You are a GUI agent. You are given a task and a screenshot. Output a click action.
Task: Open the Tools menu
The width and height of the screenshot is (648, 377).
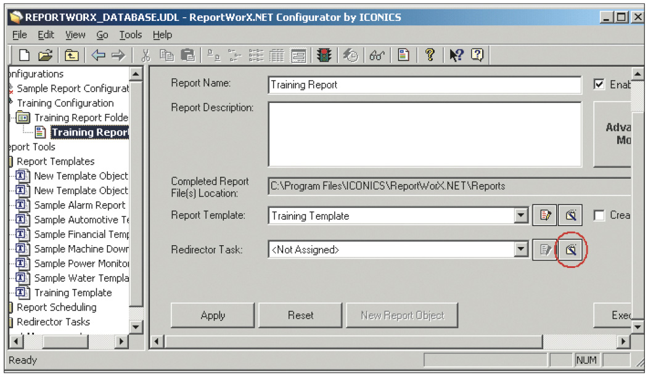point(131,35)
